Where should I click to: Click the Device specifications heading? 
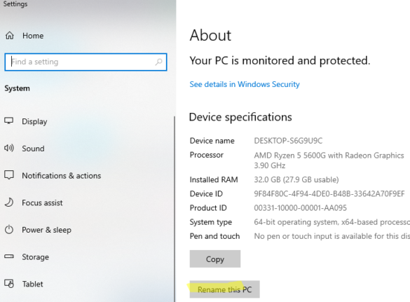click(240, 117)
